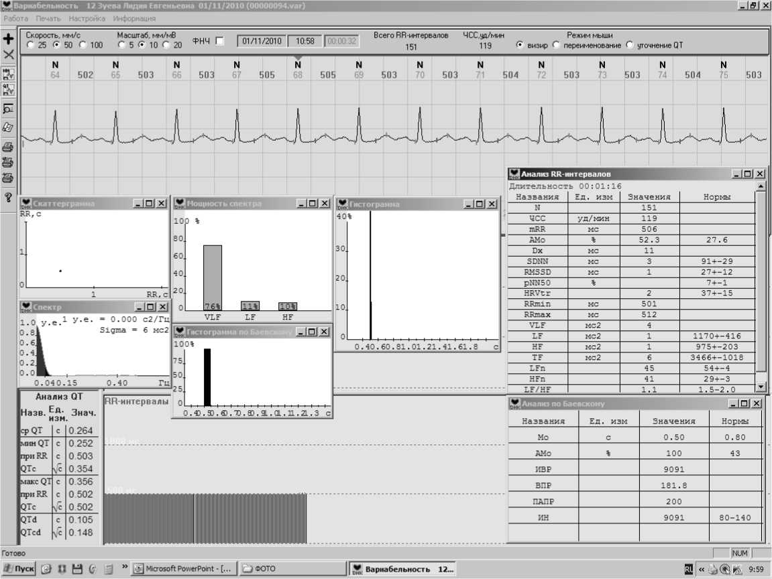The height and width of the screenshot is (579, 772).
Task: Click the Пуск start button
Action: pos(19,569)
